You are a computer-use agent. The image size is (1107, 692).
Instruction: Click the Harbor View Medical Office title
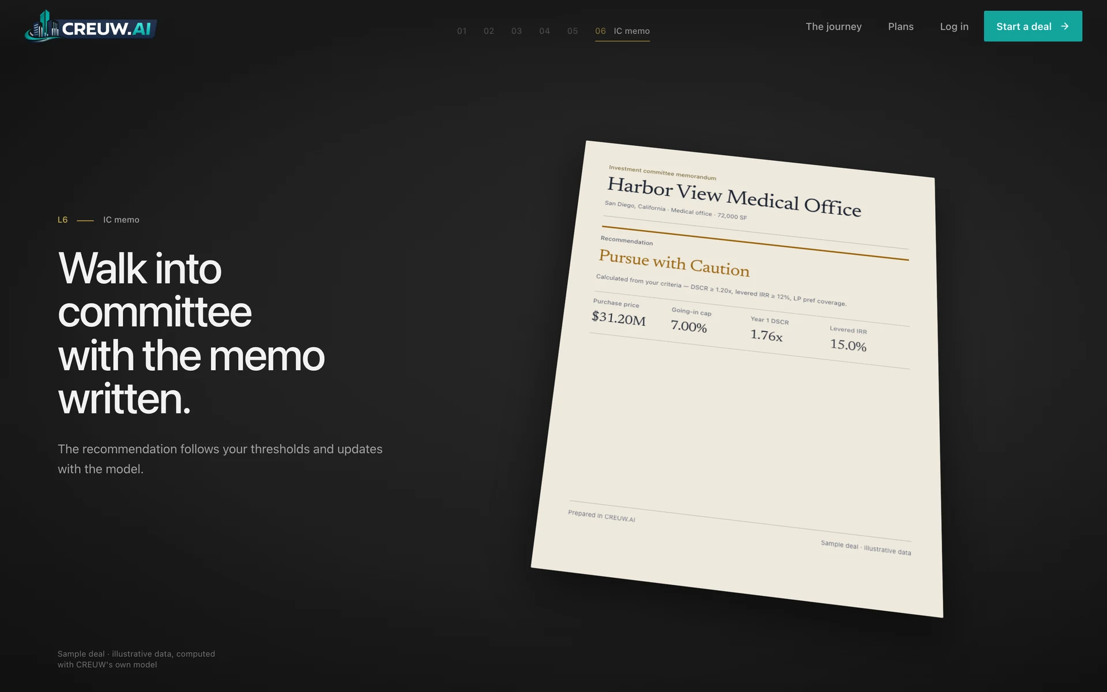734,197
